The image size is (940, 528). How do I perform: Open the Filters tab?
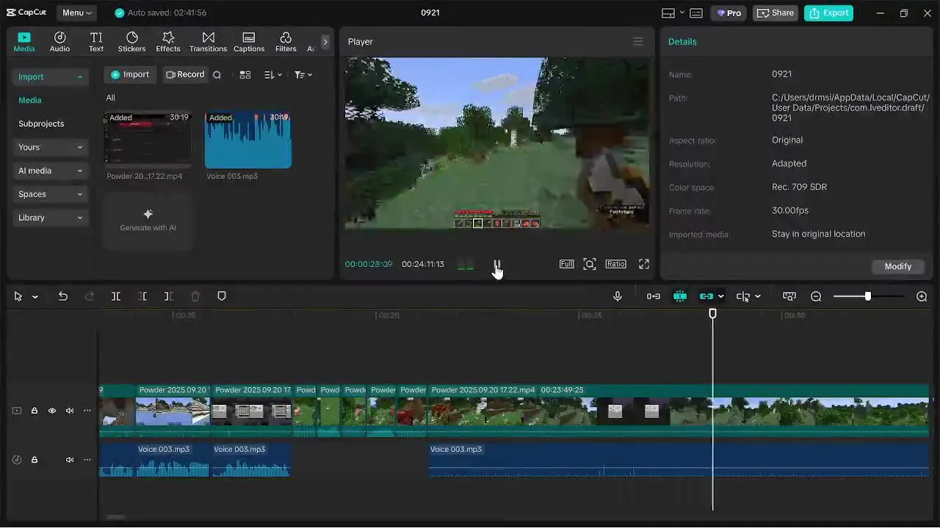[x=286, y=42]
